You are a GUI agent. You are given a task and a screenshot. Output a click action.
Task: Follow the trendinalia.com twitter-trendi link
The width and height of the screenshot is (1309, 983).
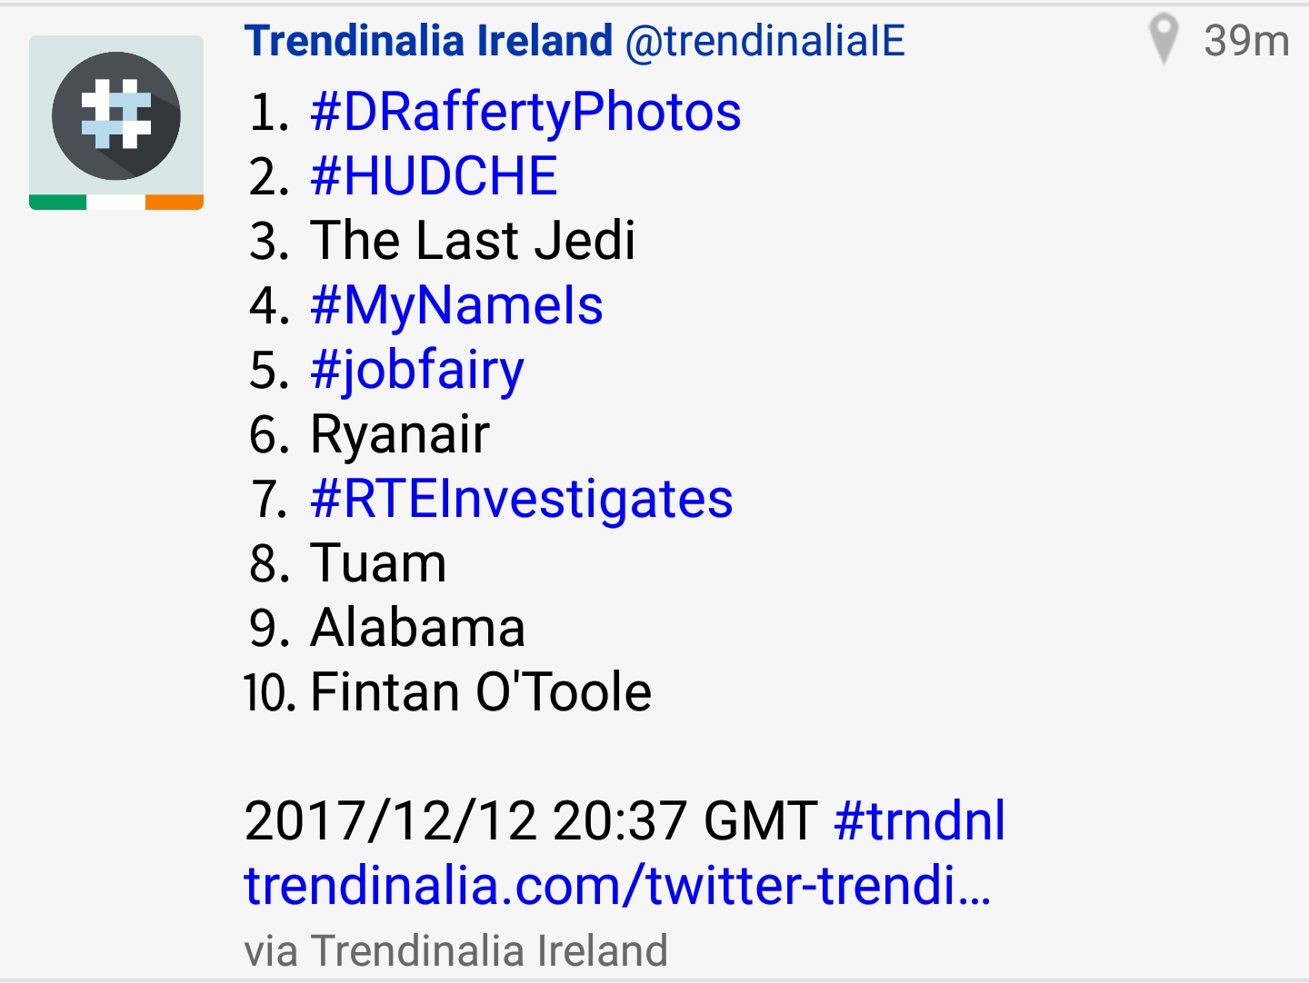pyautogui.click(x=617, y=886)
